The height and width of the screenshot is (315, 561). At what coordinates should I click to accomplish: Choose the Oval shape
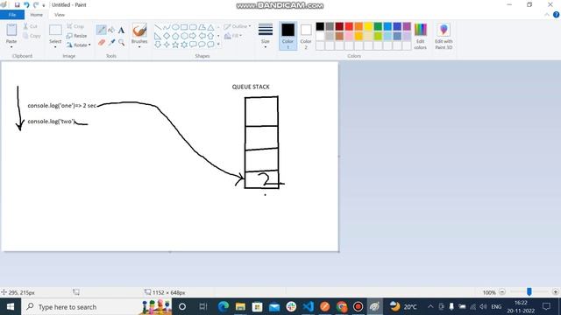tap(175, 27)
